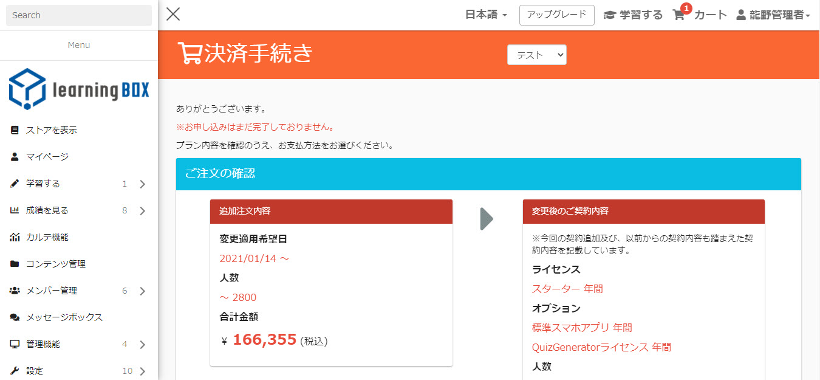Click the person icon beside マイページ
This screenshot has height=380, width=820.
[x=15, y=157]
